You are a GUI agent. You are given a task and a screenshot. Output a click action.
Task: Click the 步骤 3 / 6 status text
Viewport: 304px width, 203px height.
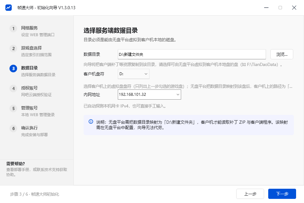[35, 194]
